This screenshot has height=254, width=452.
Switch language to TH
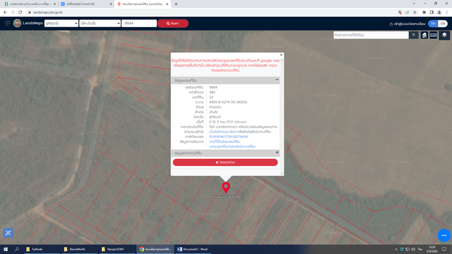[432, 23]
